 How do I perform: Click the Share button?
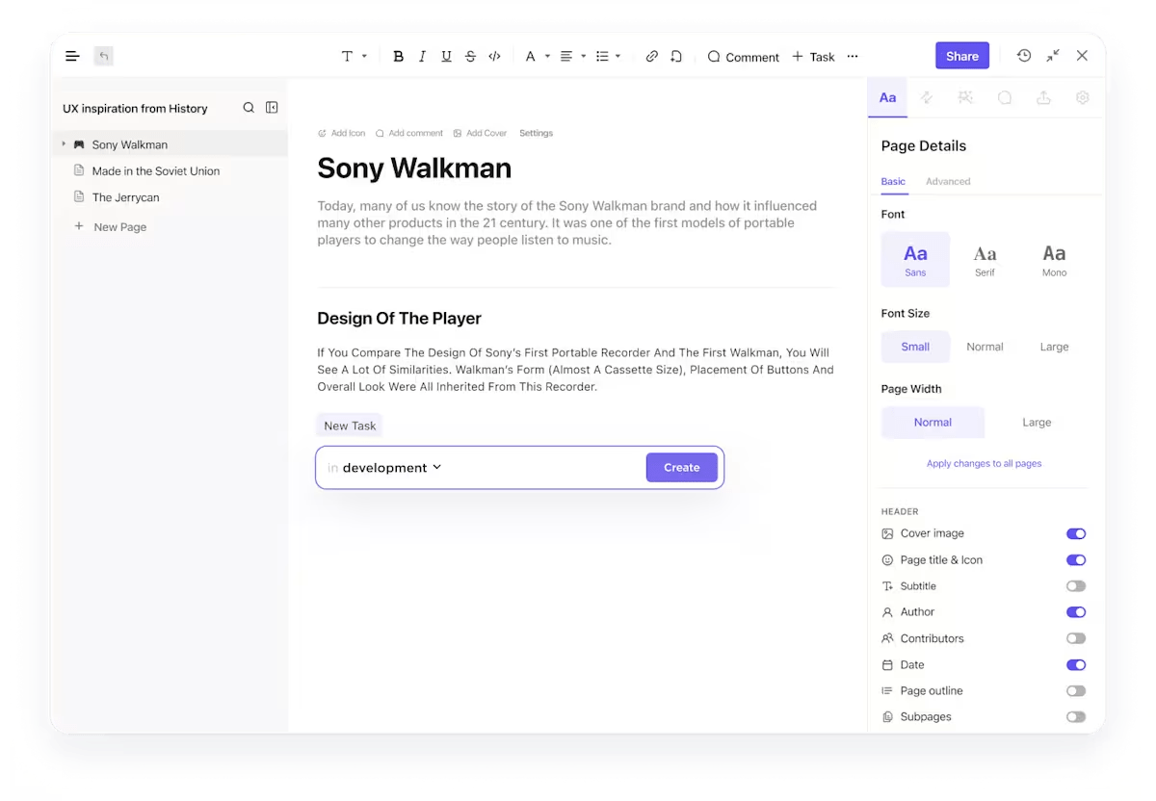[x=961, y=56]
